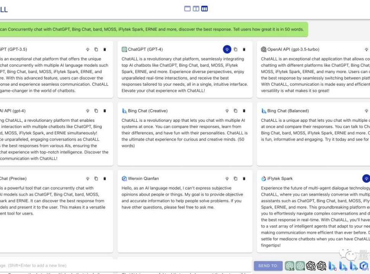Copy the Bing Chat (Precise) response
This screenshot has width=370, height=274.
96,178
